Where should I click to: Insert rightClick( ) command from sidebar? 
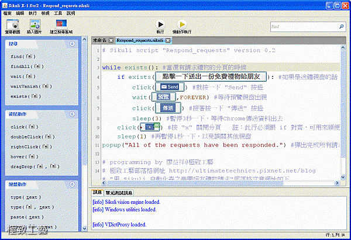tap(32, 147)
